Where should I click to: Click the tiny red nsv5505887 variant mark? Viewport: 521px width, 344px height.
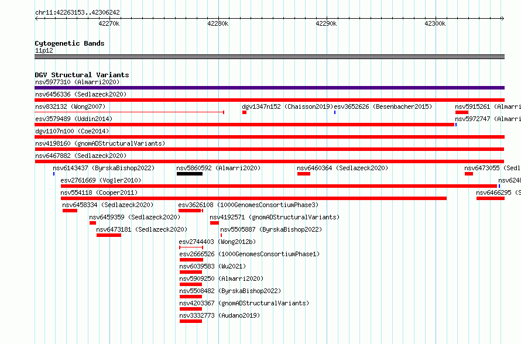pyautogui.click(x=221, y=235)
